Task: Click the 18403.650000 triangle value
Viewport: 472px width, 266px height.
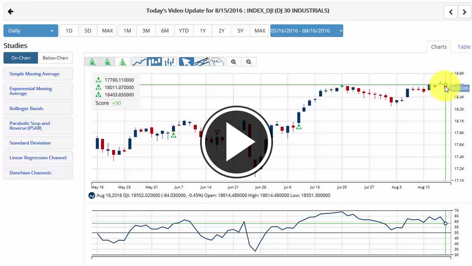Action: tap(119, 95)
